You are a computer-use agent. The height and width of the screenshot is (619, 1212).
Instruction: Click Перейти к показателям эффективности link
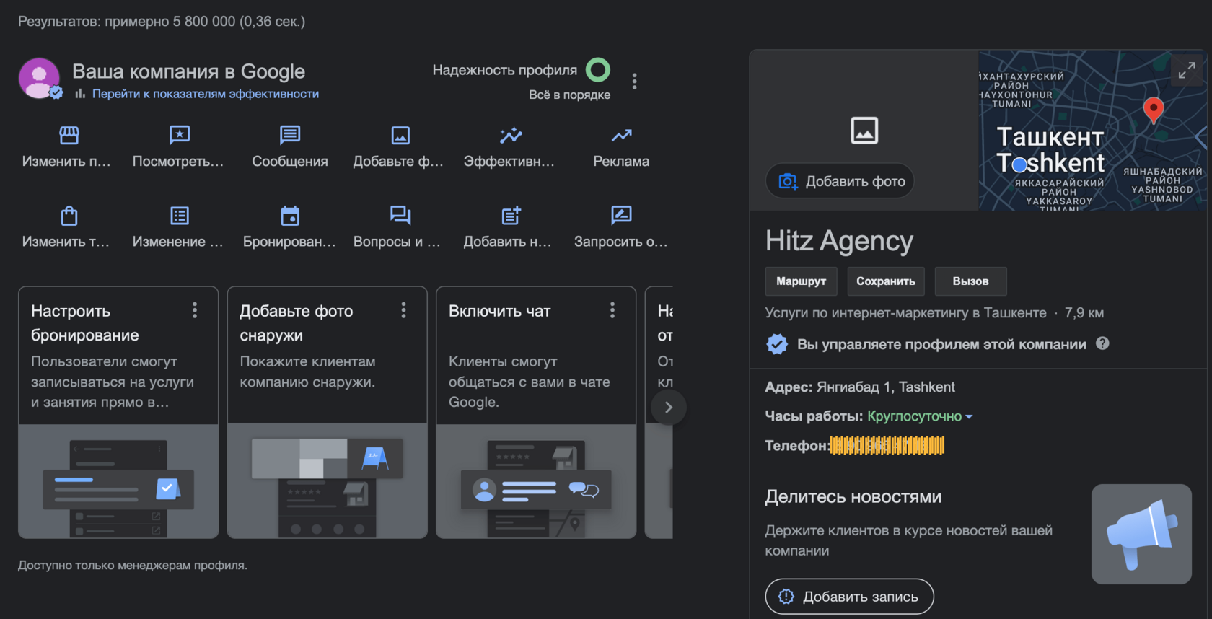tap(206, 94)
